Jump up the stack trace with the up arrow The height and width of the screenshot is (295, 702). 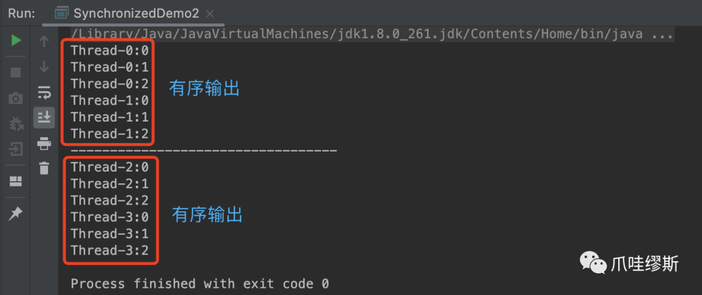point(44,42)
